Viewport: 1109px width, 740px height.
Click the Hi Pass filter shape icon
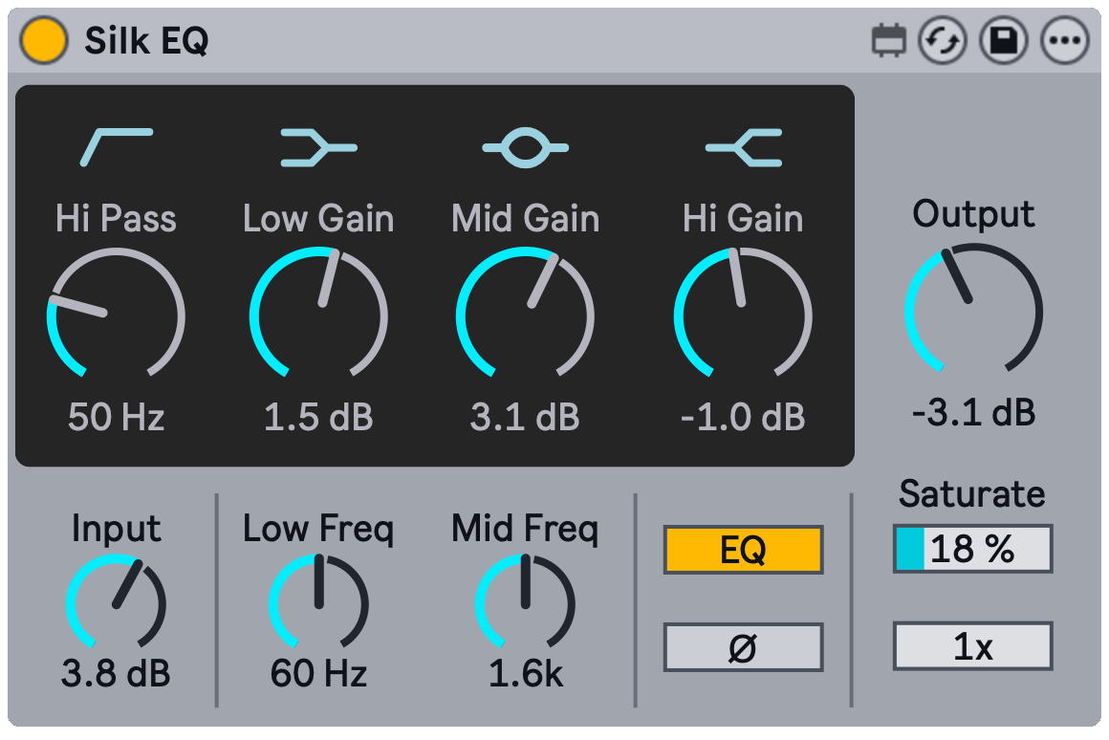tap(117, 147)
